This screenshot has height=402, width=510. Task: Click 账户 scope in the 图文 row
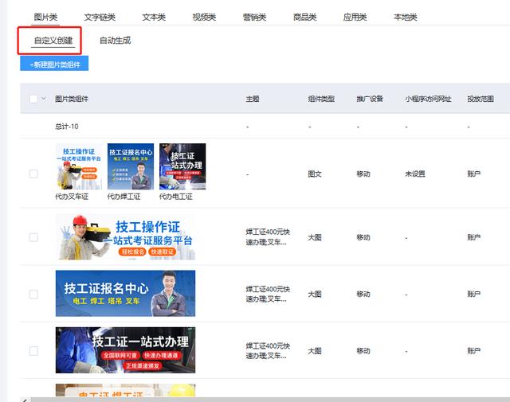click(x=474, y=174)
